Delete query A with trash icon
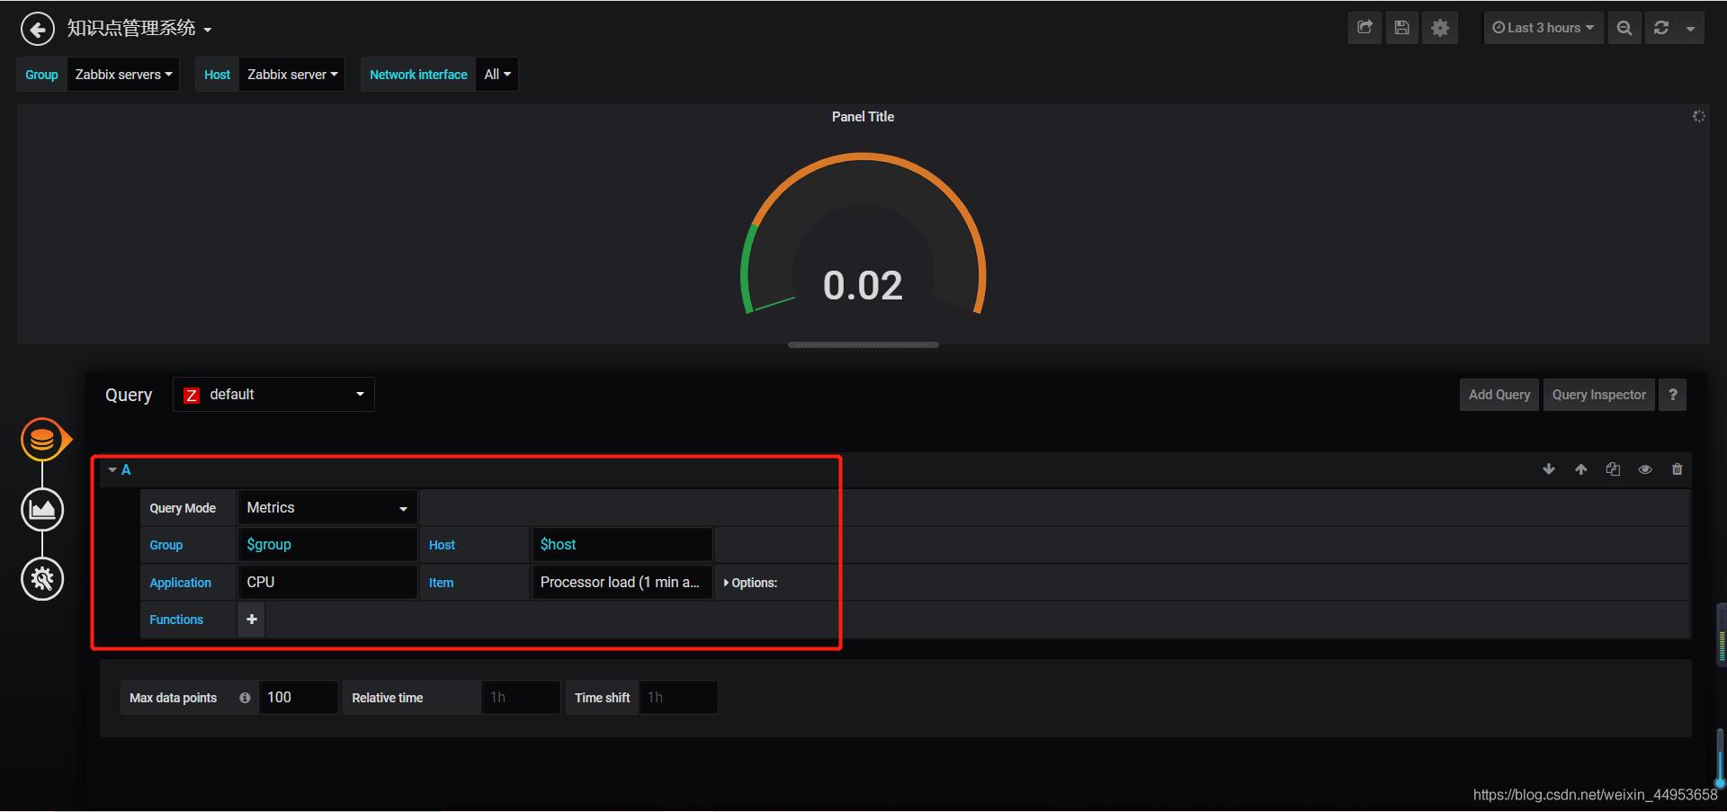Screen dimensions: 1727x812 click(x=1677, y=469)
